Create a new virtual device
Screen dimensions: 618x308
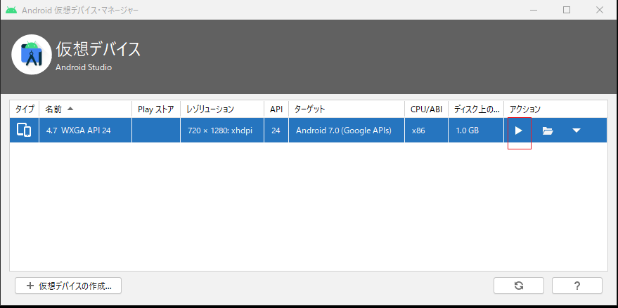coord(68,286)
